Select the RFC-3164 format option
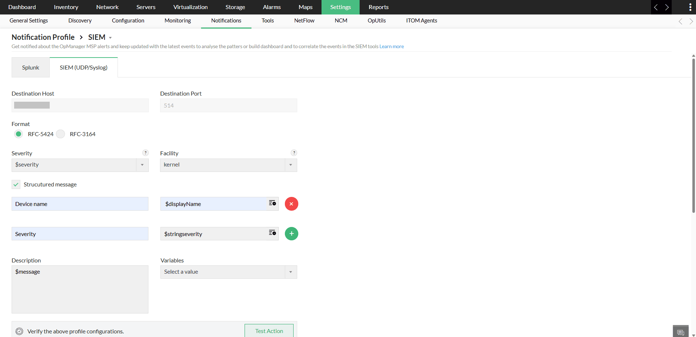Image resolution: width=696 pixels, height=337 pixels. (x=61, y=134)
